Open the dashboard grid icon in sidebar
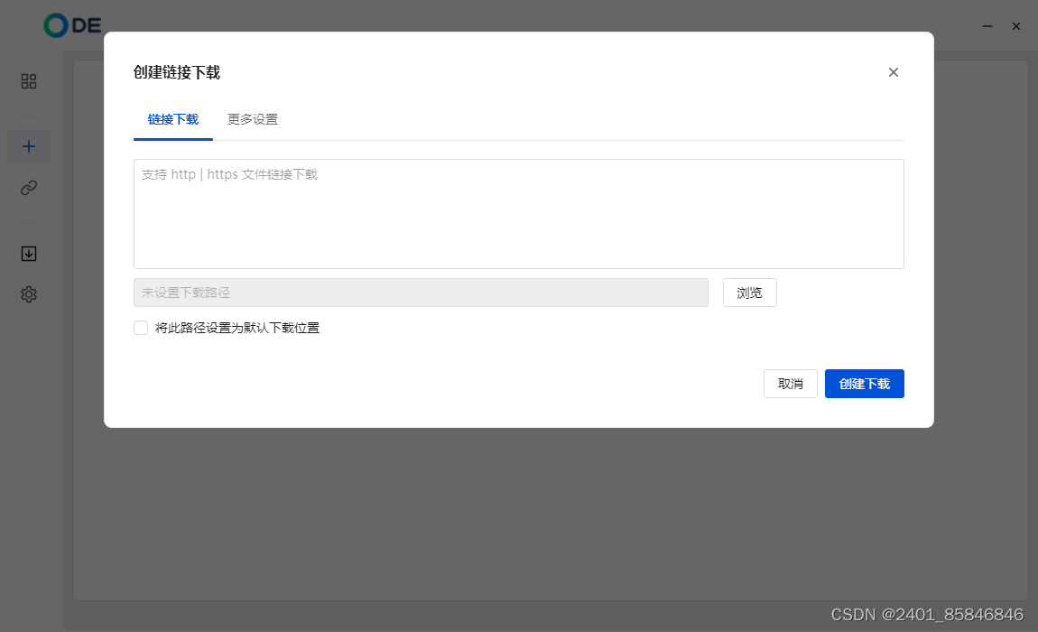 click(29, 81)
